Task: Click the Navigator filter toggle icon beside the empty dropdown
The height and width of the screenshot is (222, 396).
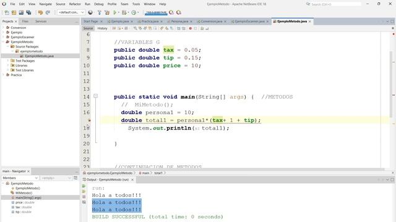Action: point(75,178)
